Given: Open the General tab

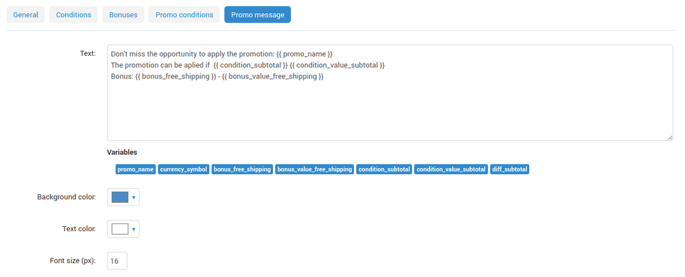Looking at the screenshot, I should click(x=25, y=14).
